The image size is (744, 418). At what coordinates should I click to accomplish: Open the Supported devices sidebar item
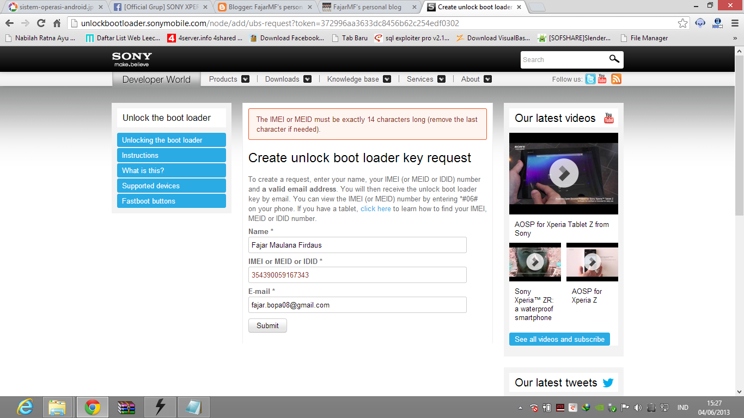pos(172,186)
